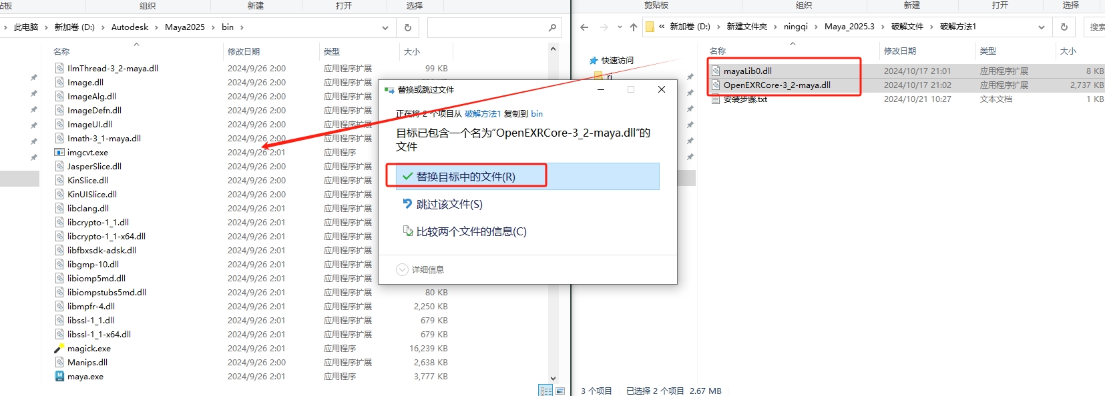Switch left window to details view
Screen dimensions: 1105x396
point(545,391)
